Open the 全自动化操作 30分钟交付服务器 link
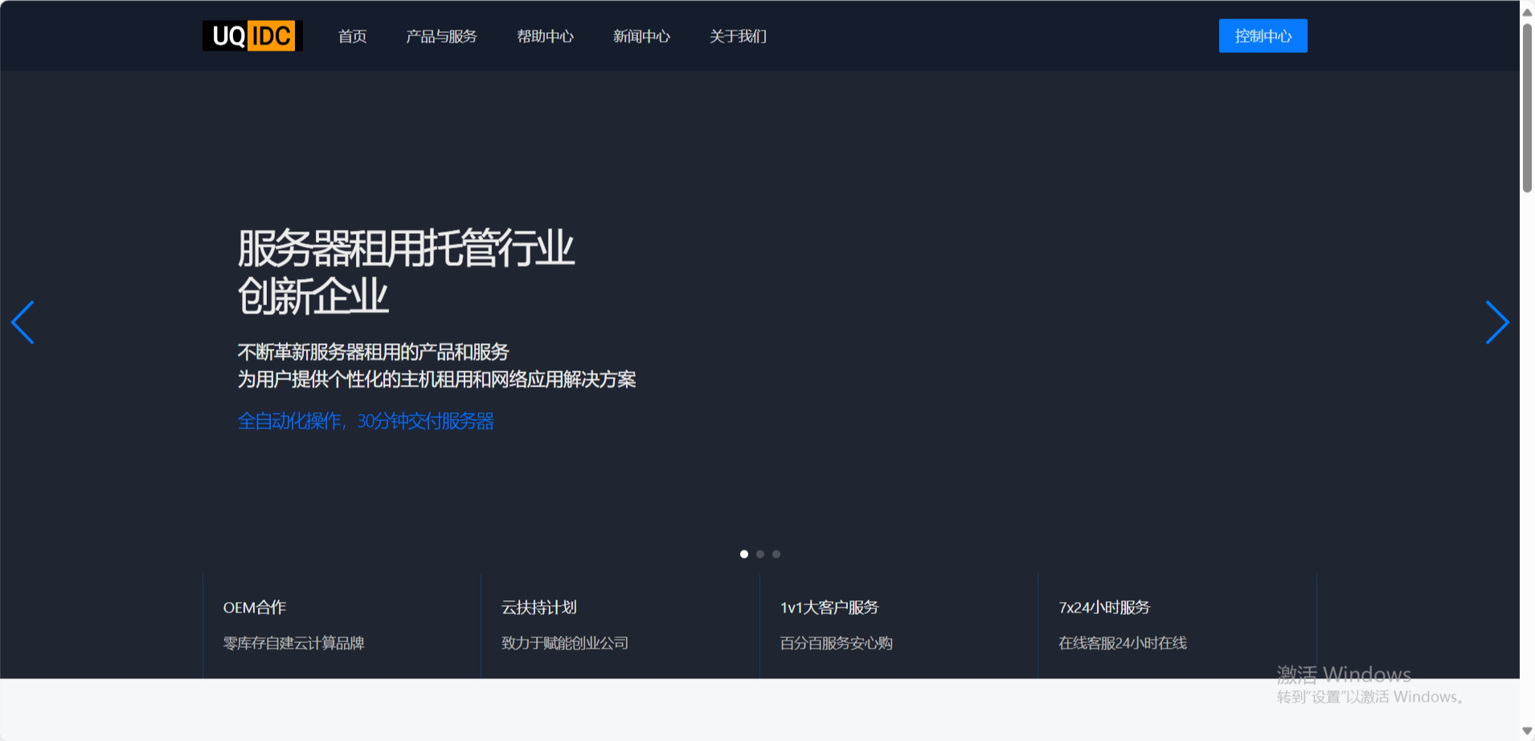Viewport: 1535px width, 741px height. tap(366, 421)
